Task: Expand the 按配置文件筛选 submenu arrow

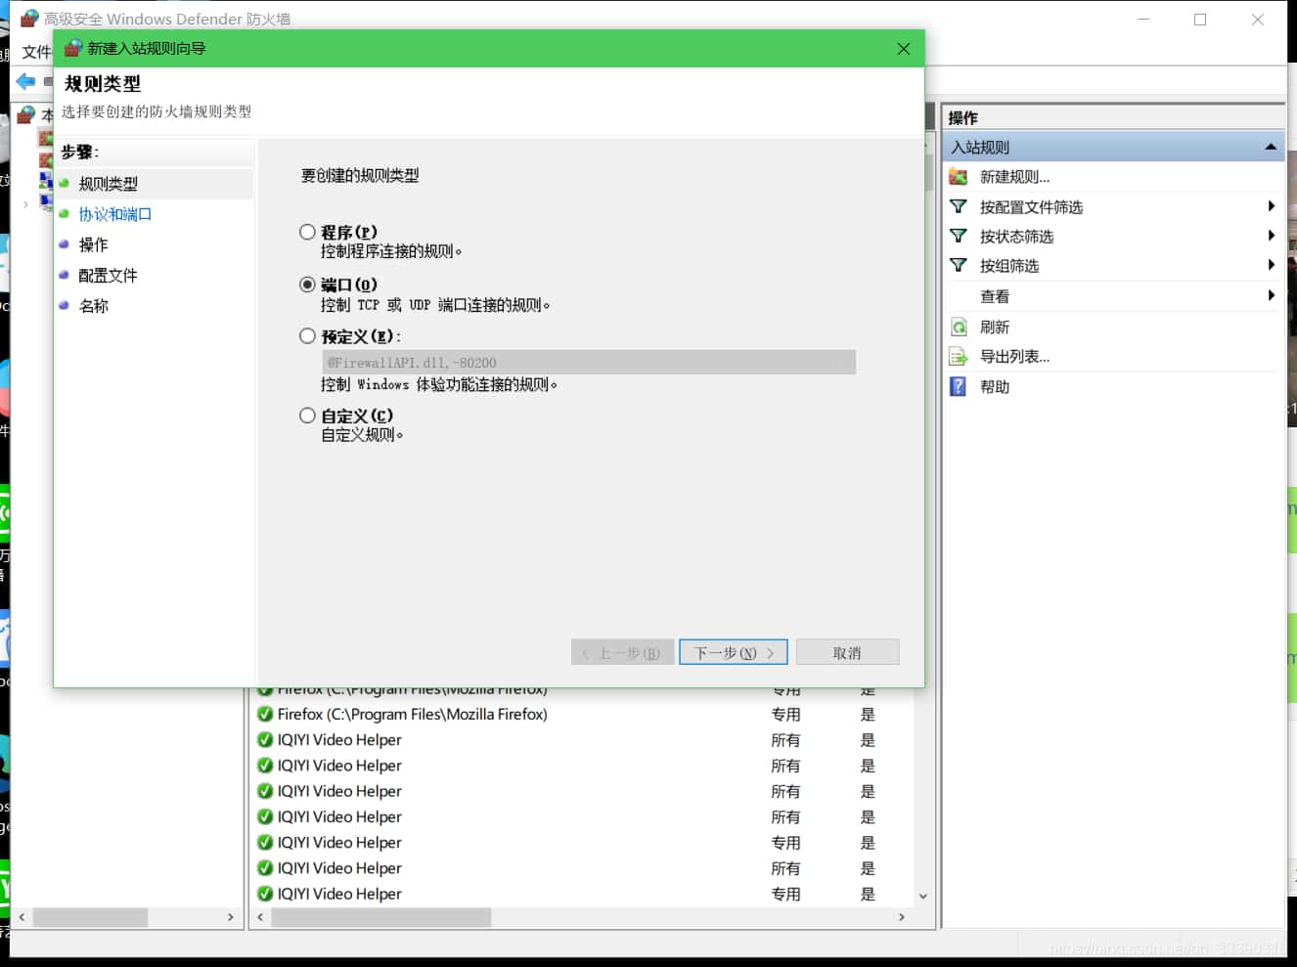Action: 1272,206
